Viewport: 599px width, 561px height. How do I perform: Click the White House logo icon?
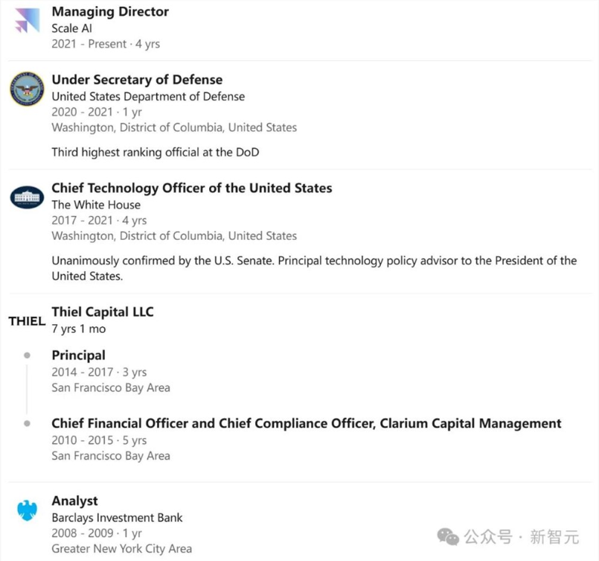[x=27, y=197]
